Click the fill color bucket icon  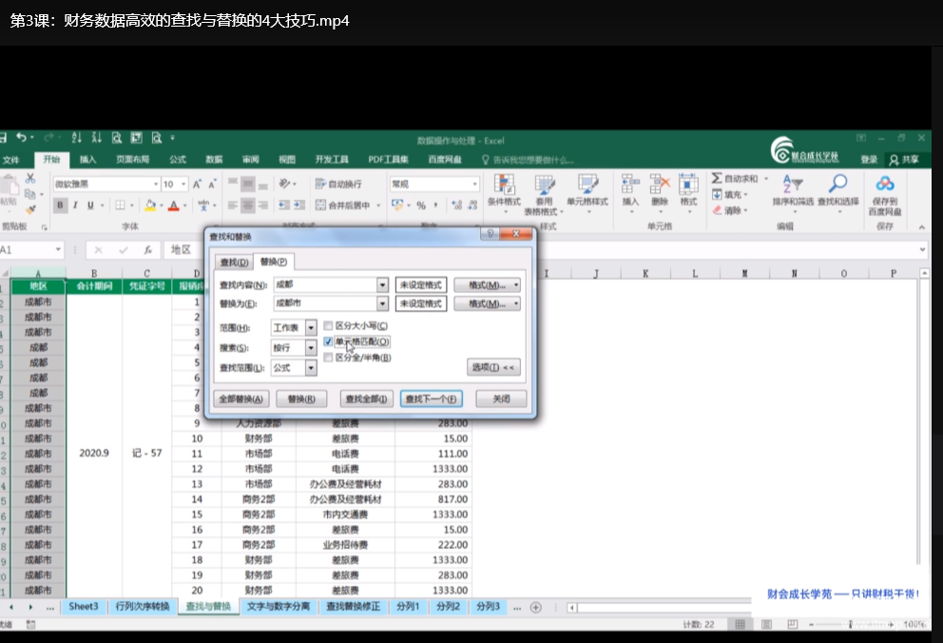tap(150, 205)
